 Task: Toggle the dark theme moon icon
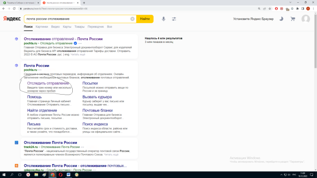pyautogui.click(x=281, y=19)
